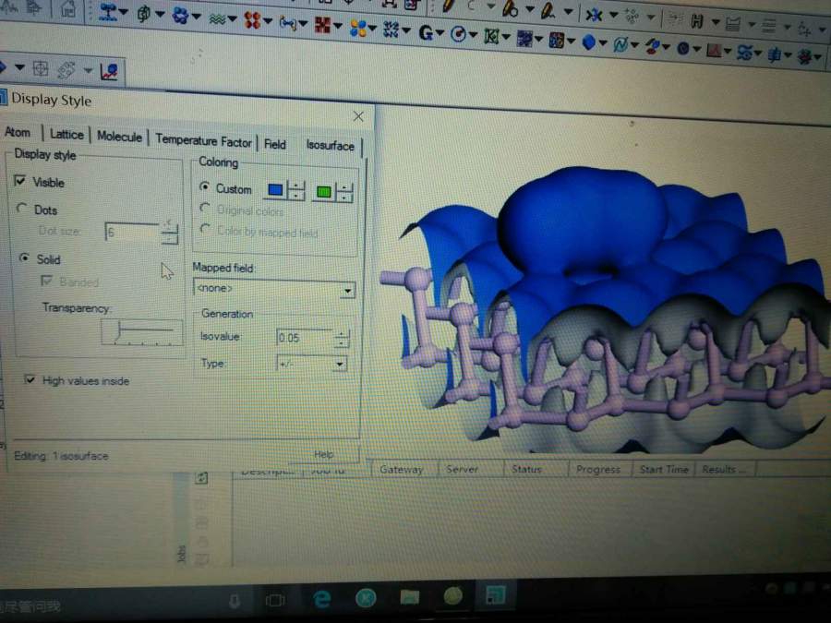Open the blue polyhedron Morphology module
831x623 pixels.
point(588,42)
